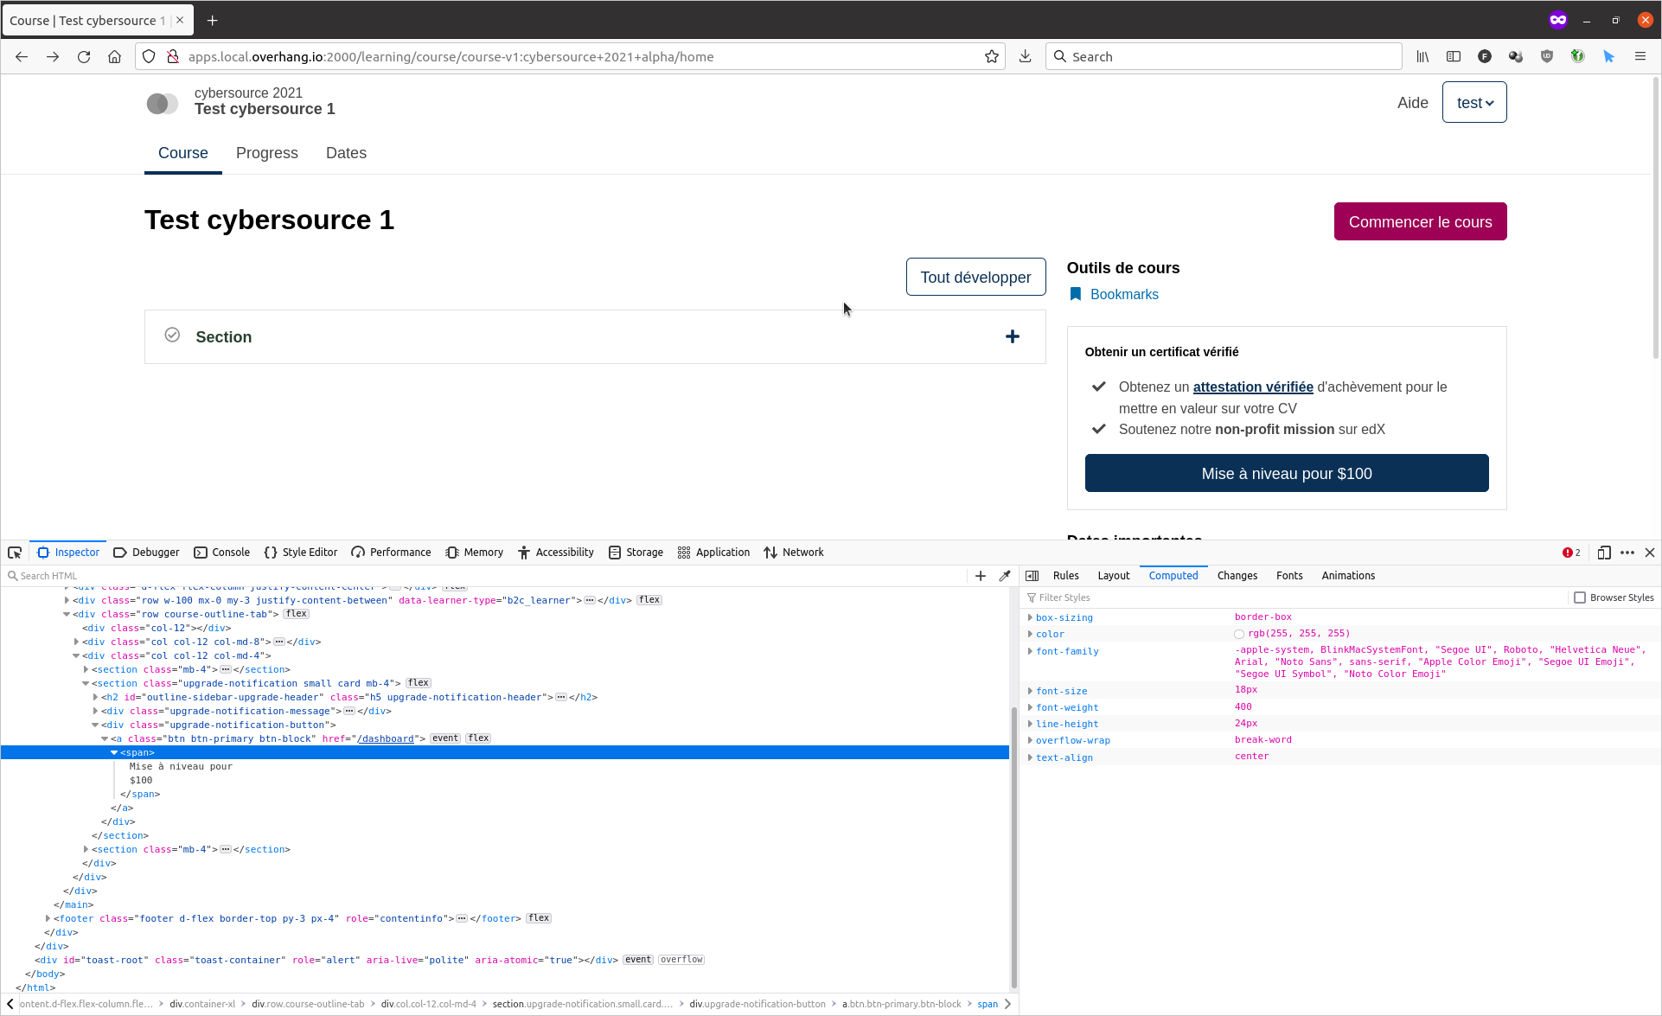The image size is (1662, 1016).
Task: Open the browser Library menu
Action: (x=1422, y=56)
